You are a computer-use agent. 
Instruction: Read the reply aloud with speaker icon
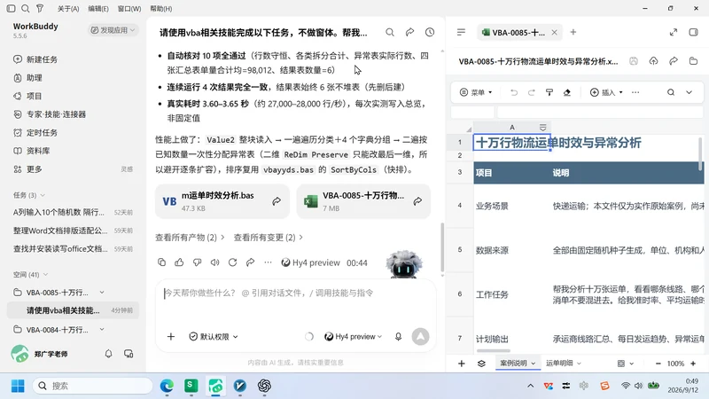214,262
